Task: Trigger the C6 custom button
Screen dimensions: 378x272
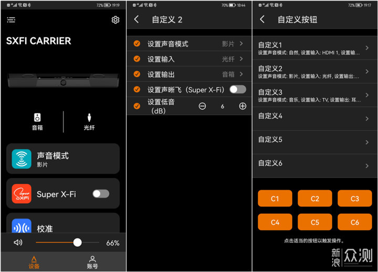Action: (354, 222)
